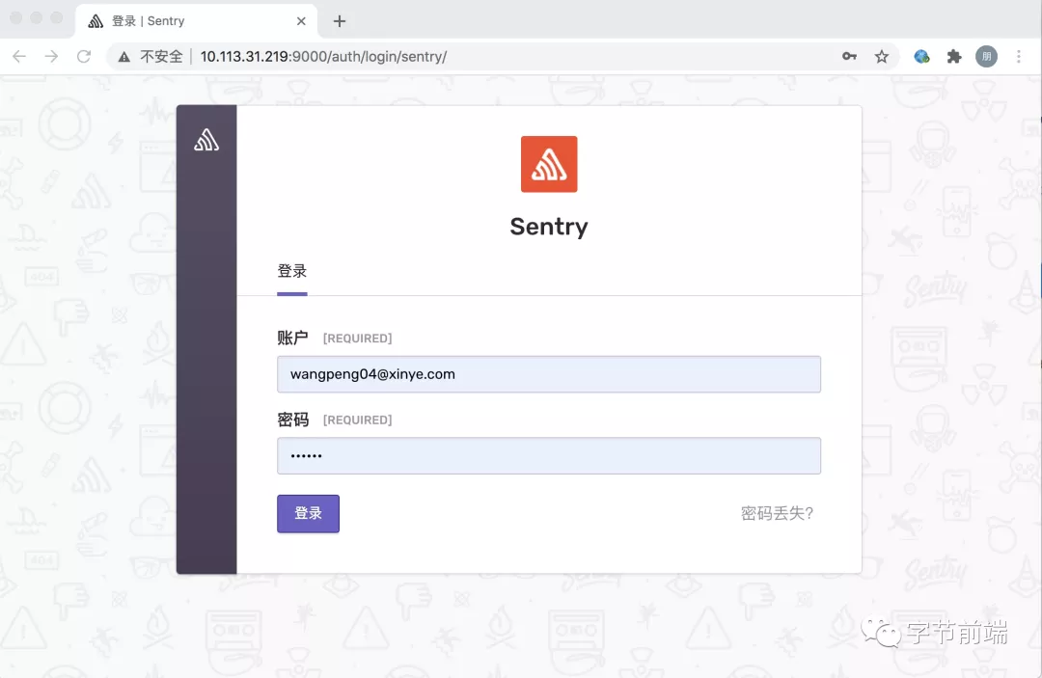Reload the page with the refresh icon
The width and height of the screenshot is (1042, 678).
(x=84, y=56)
